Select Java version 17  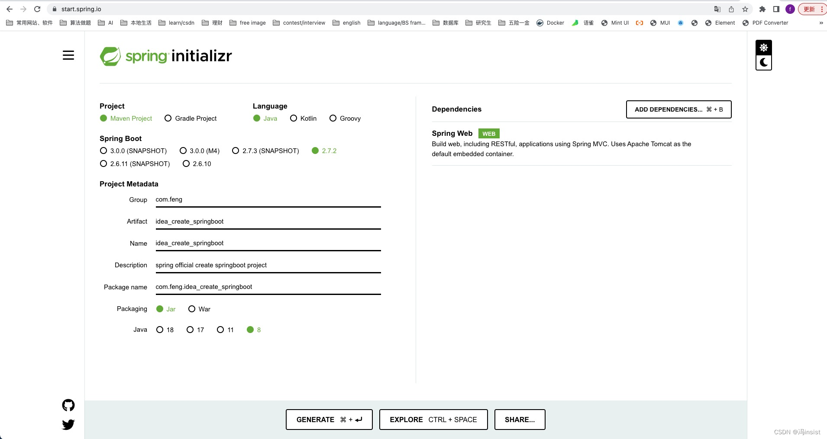tap(195, 330)
